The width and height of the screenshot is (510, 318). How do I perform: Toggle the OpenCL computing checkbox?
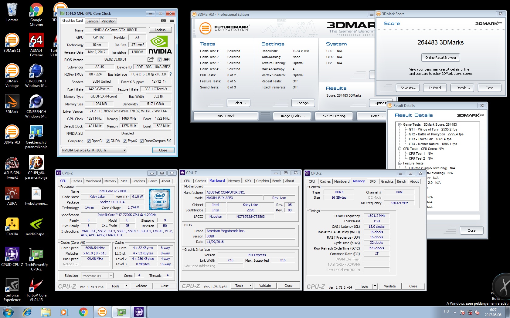point(89,141)
